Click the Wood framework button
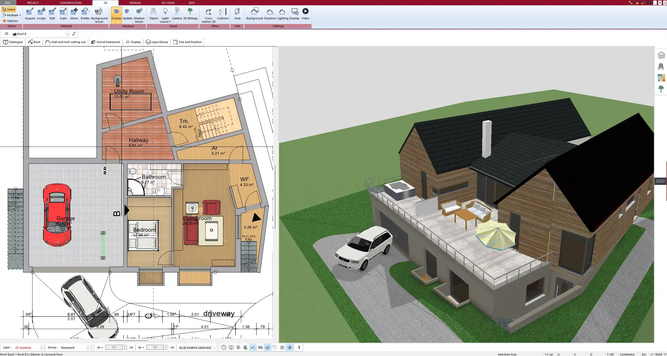This screenshot has width=667, height=356. (x=106, y=42)
